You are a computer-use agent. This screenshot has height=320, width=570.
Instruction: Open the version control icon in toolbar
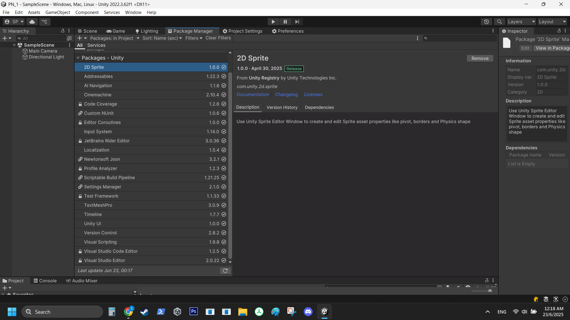tap(45, 22)
